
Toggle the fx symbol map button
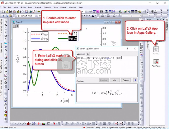pos(88,54)
